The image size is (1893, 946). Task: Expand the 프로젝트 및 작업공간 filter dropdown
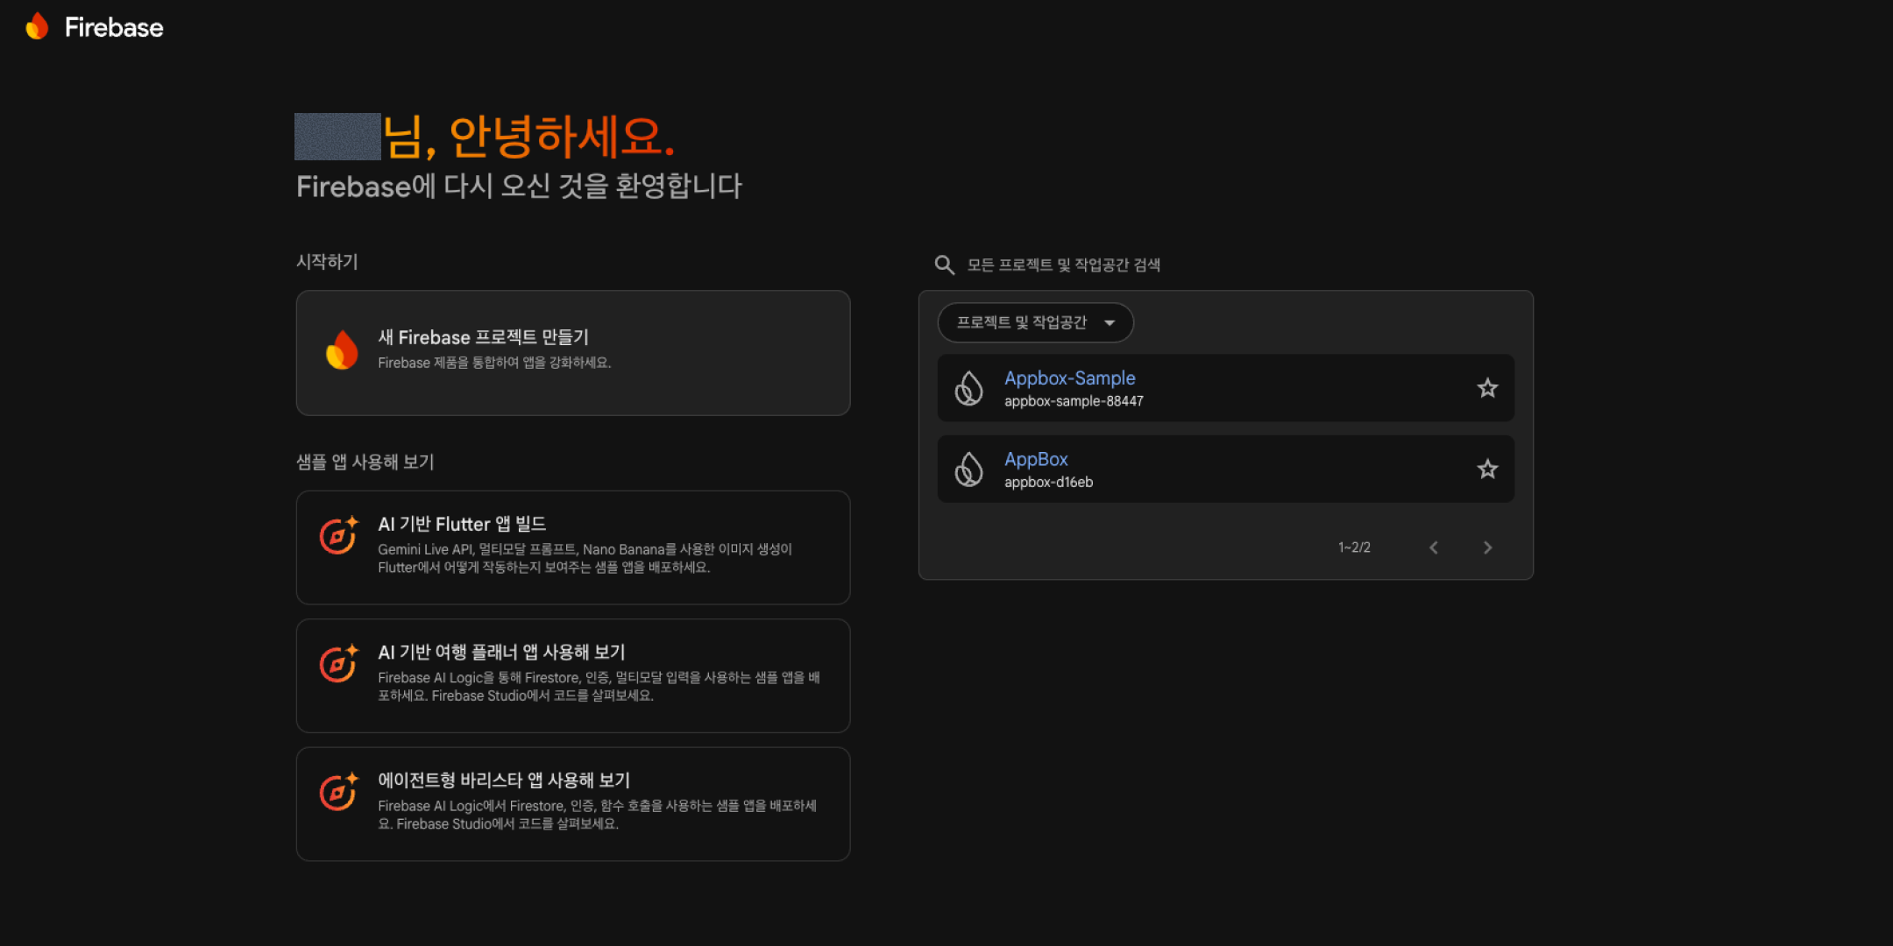1035,322
